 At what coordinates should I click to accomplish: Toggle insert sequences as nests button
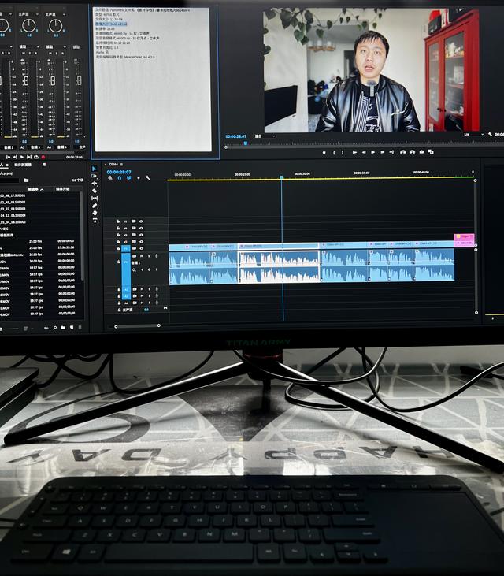(110, 178)
